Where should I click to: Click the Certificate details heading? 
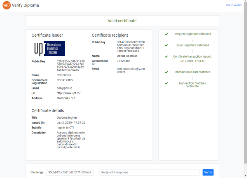click(48, 111)
